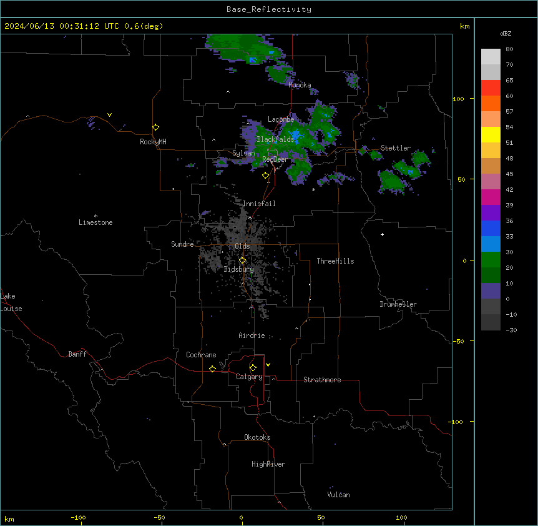This screenshot has width=538, height=526.
Task: Choose the gold 48-51 dBZ legend swatch
Action: pos(491,151)
